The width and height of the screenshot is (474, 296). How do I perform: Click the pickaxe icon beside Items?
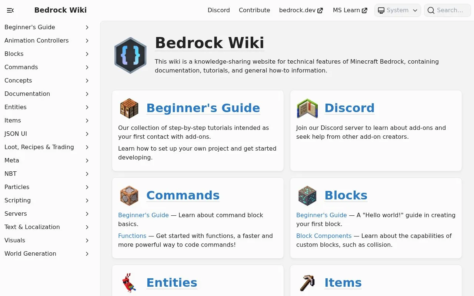307,283
